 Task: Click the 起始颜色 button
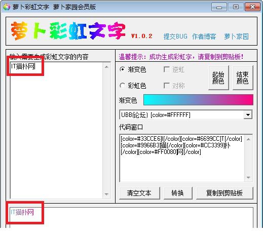tap(218, 77)
